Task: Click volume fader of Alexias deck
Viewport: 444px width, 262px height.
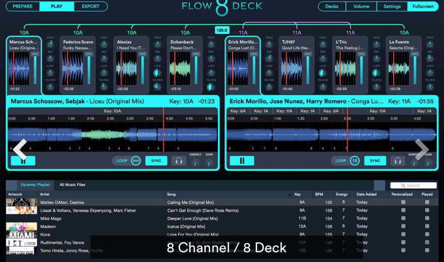Action: (x=142, y=68)
